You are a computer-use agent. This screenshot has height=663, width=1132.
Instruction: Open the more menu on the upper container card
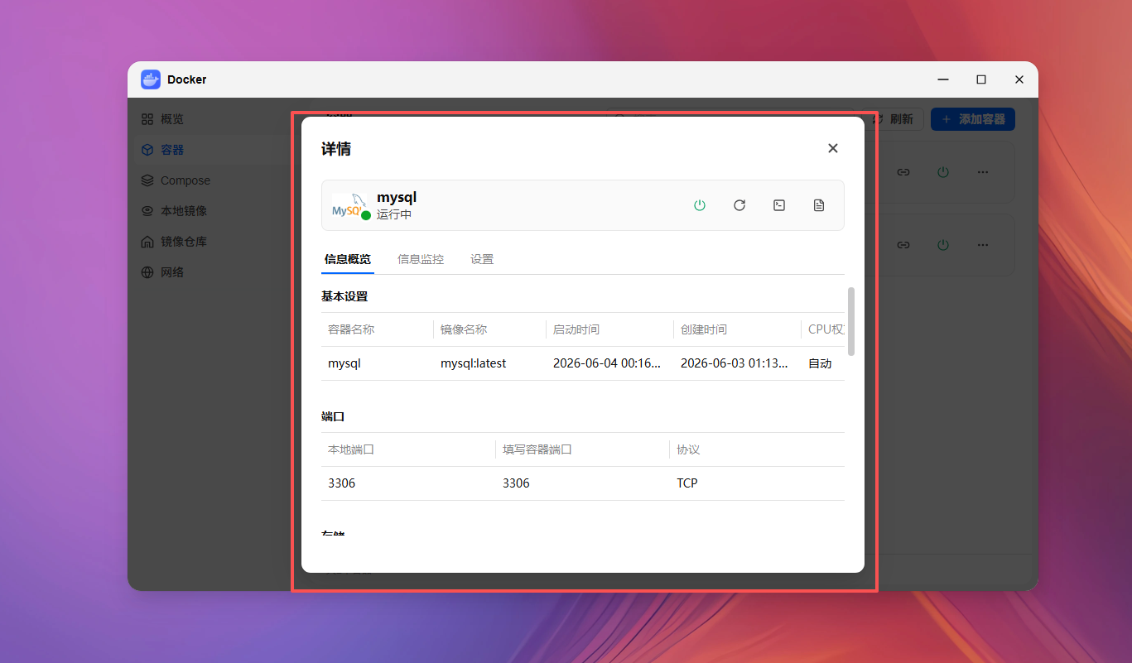[983, 172]
